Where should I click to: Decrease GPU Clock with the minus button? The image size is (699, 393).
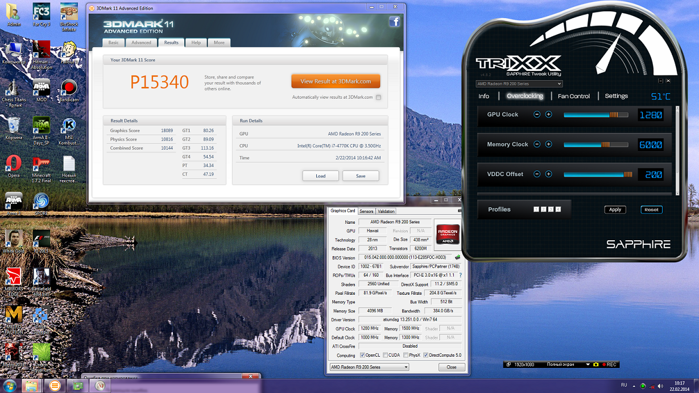pos(537,115)
